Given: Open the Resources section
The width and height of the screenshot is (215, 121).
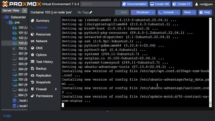Looking at the screenshot, I should [43, 34].
